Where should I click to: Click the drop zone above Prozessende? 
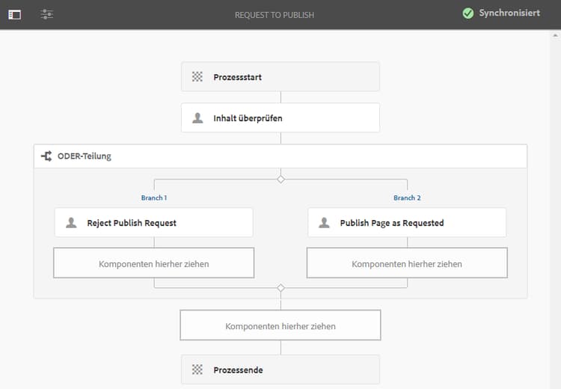point(280,326)
